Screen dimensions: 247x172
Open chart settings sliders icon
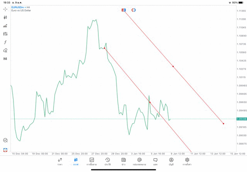pyautogui.click(x=5, y=34)
